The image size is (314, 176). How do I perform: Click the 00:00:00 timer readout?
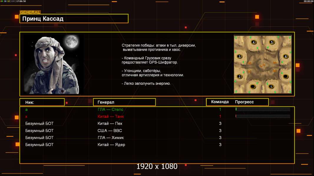[x=308, y=1]
